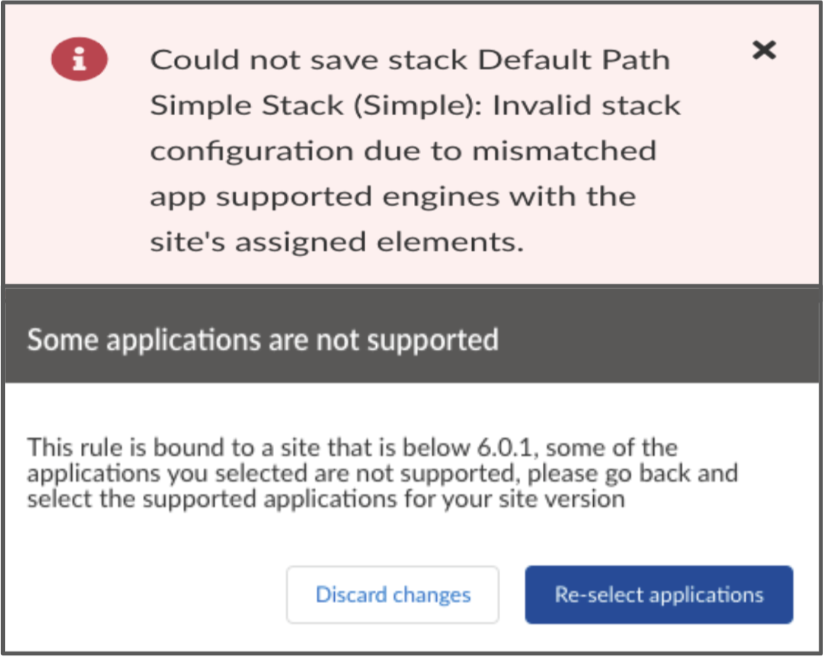Viewport: 823px width, 665px height.
Task: Click blank white area left of Discard changes
Action: (150, 595)
